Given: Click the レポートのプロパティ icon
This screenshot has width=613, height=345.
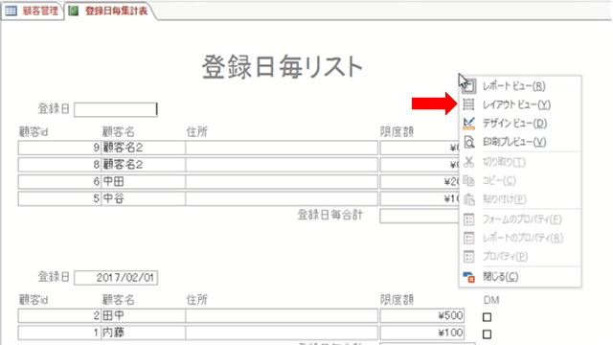Looking at the screenshot, I should pos(468,238).
